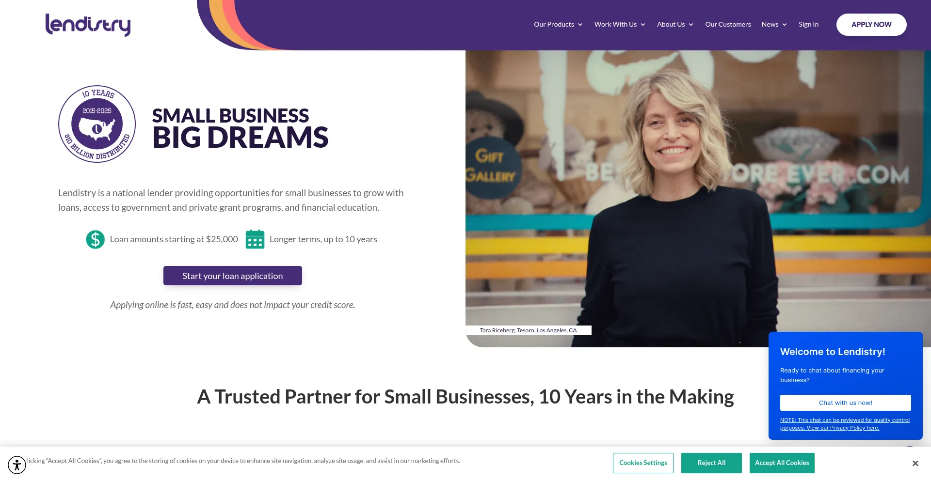Open Cookies Settings
Screen dimensions: 931x481
point(643,463)
